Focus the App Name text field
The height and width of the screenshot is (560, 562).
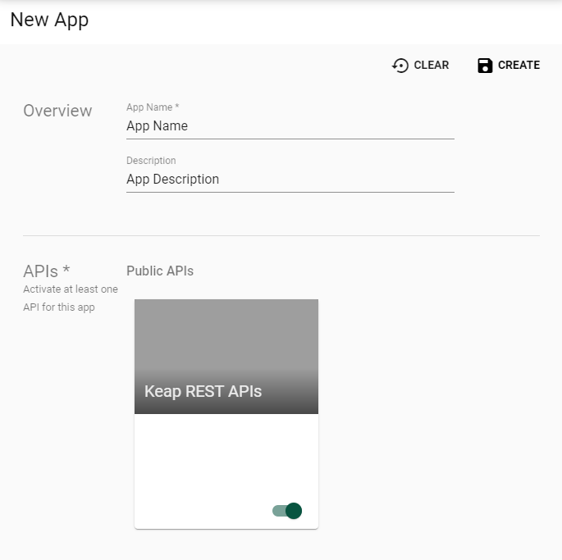tap(290, 126)
